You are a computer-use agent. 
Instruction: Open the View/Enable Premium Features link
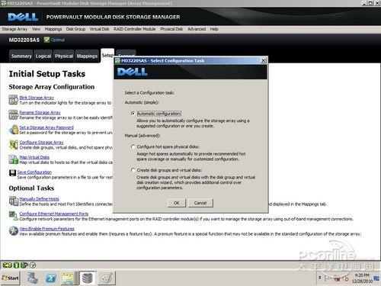[46, 229]
